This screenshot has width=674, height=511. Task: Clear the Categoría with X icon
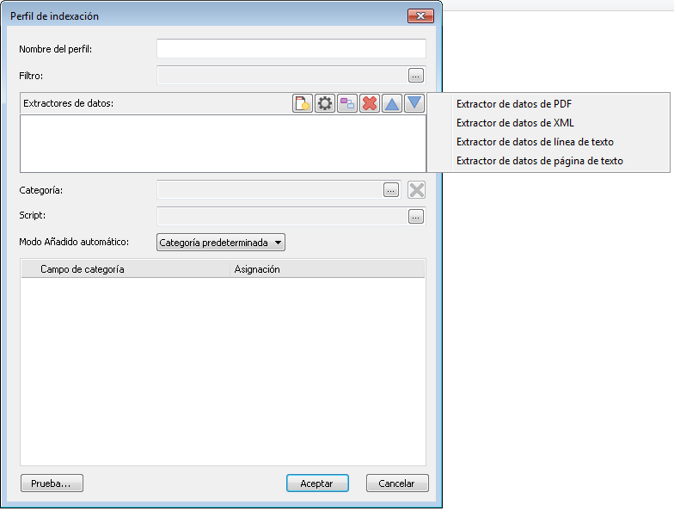pos(416,190)
